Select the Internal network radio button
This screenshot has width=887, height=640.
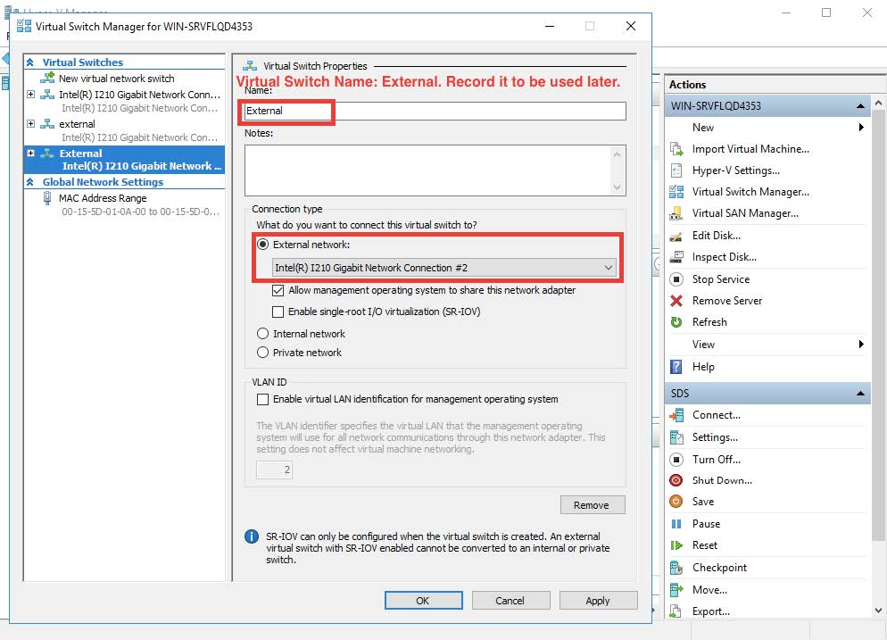coord(262,334)
